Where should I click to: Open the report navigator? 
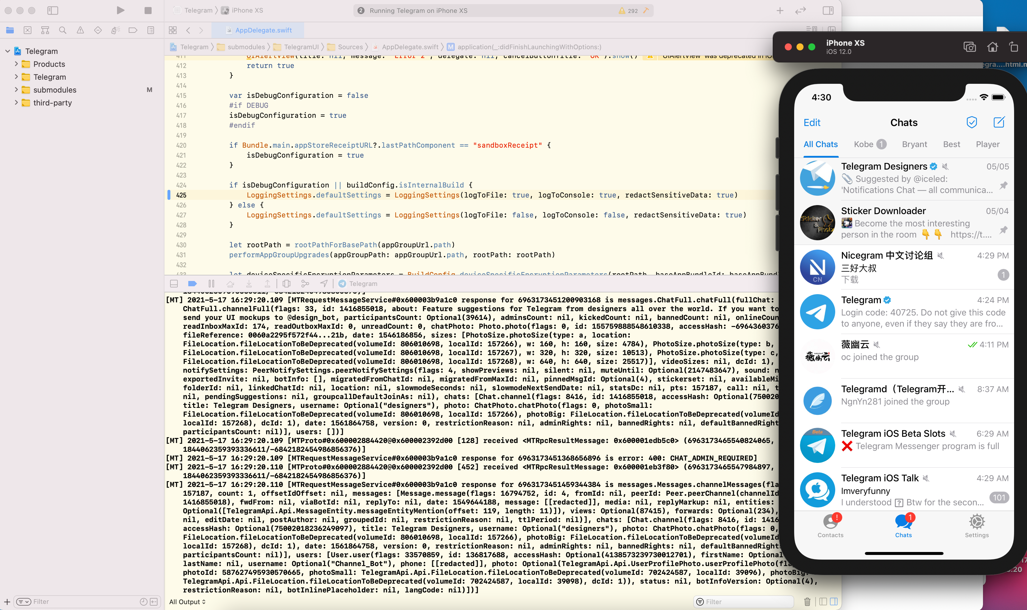click(151, 30)
